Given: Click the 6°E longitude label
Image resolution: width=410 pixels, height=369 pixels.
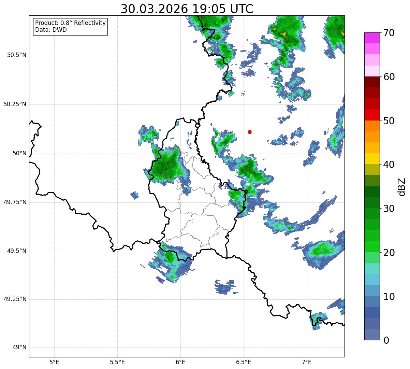Looking at the screenshot, I should tap(180, 362).
